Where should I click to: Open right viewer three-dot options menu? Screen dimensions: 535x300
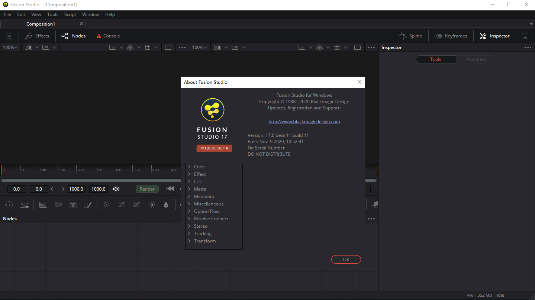tap(371, 47)
